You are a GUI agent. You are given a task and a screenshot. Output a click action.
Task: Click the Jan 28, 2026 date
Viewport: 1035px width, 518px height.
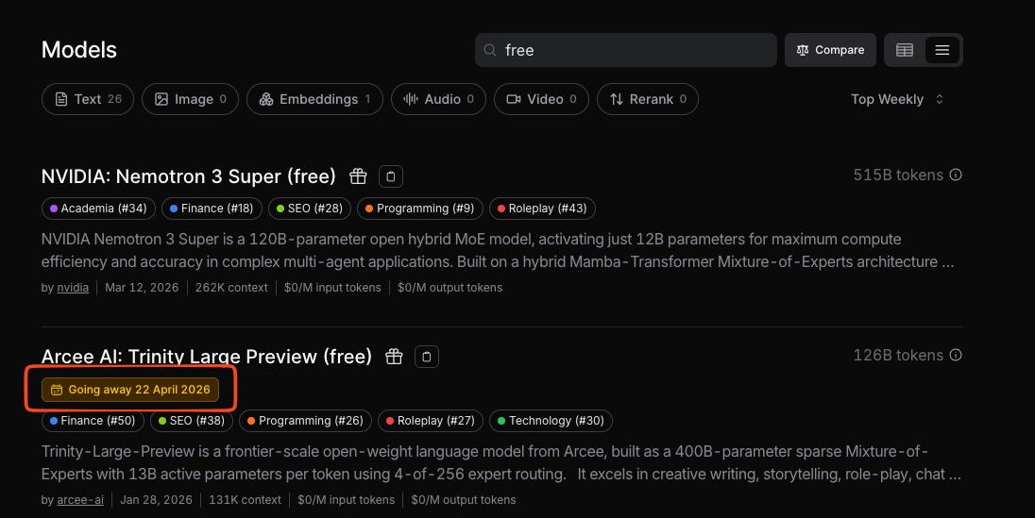point(157,500)
